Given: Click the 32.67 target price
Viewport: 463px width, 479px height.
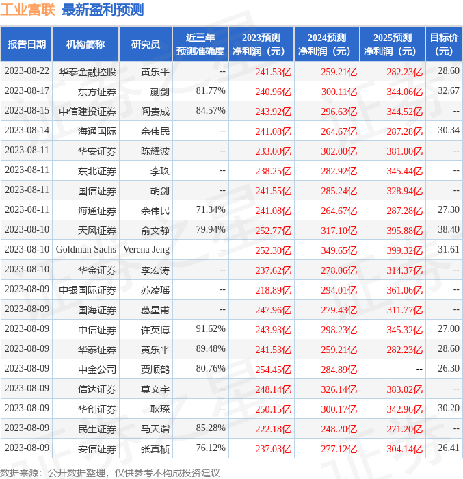Looking at the screenshot, I should 449,91.
